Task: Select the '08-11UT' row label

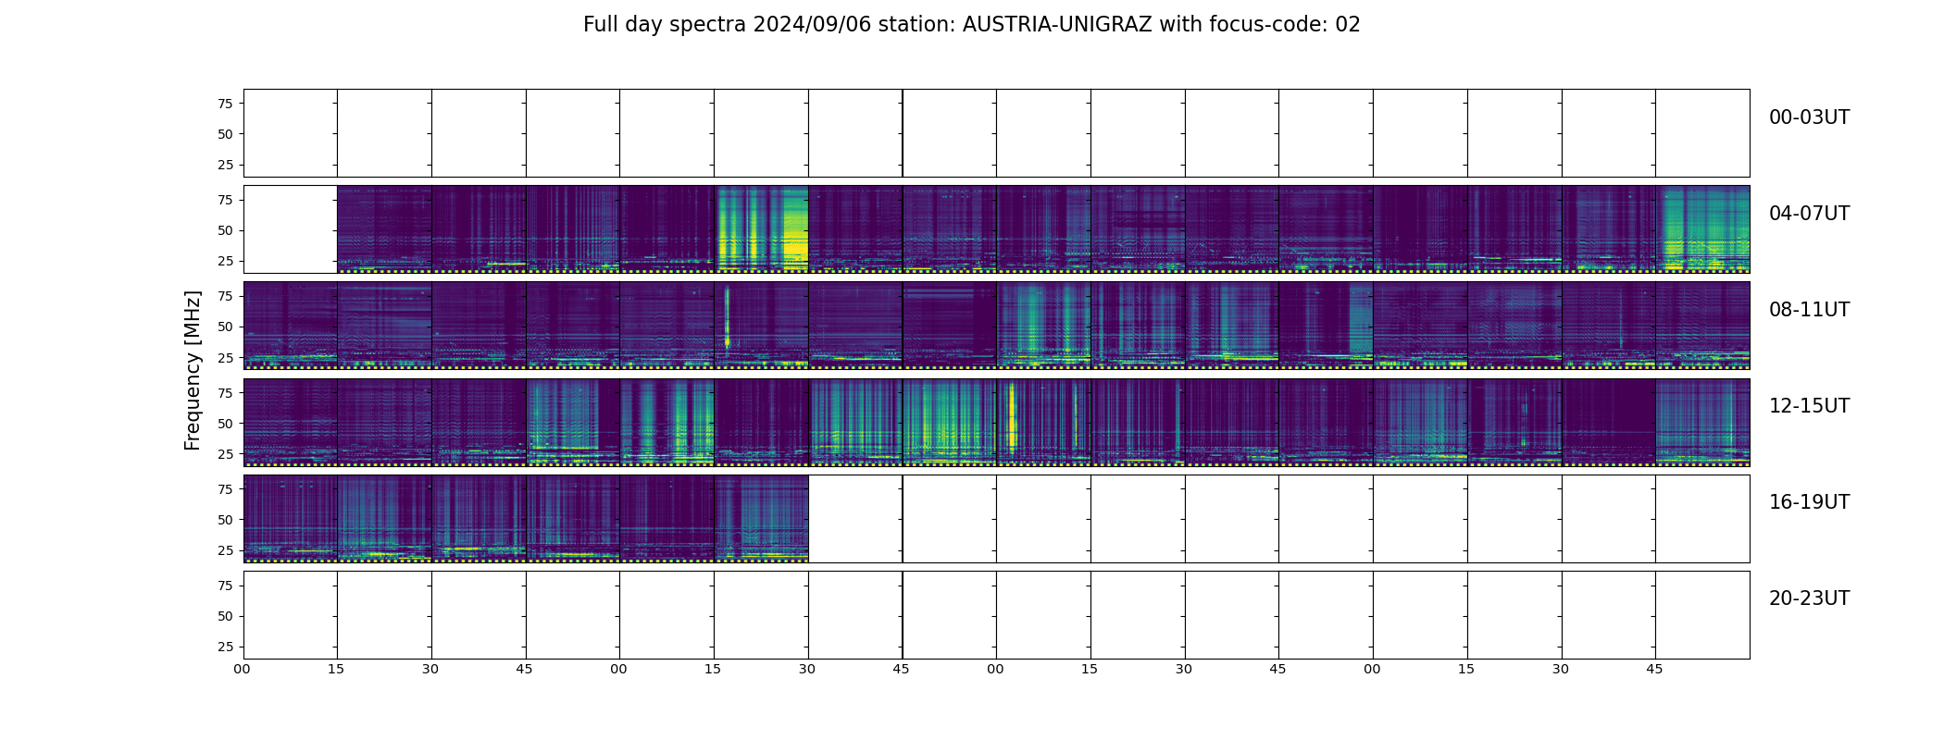Action: tap(1809, 310)
